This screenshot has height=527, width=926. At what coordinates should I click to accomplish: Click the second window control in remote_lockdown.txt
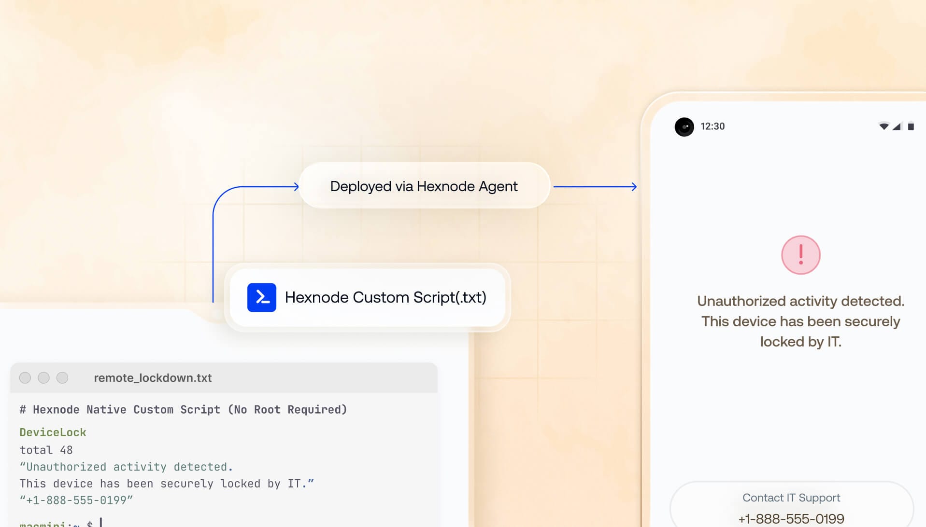[x=43, y=378]
